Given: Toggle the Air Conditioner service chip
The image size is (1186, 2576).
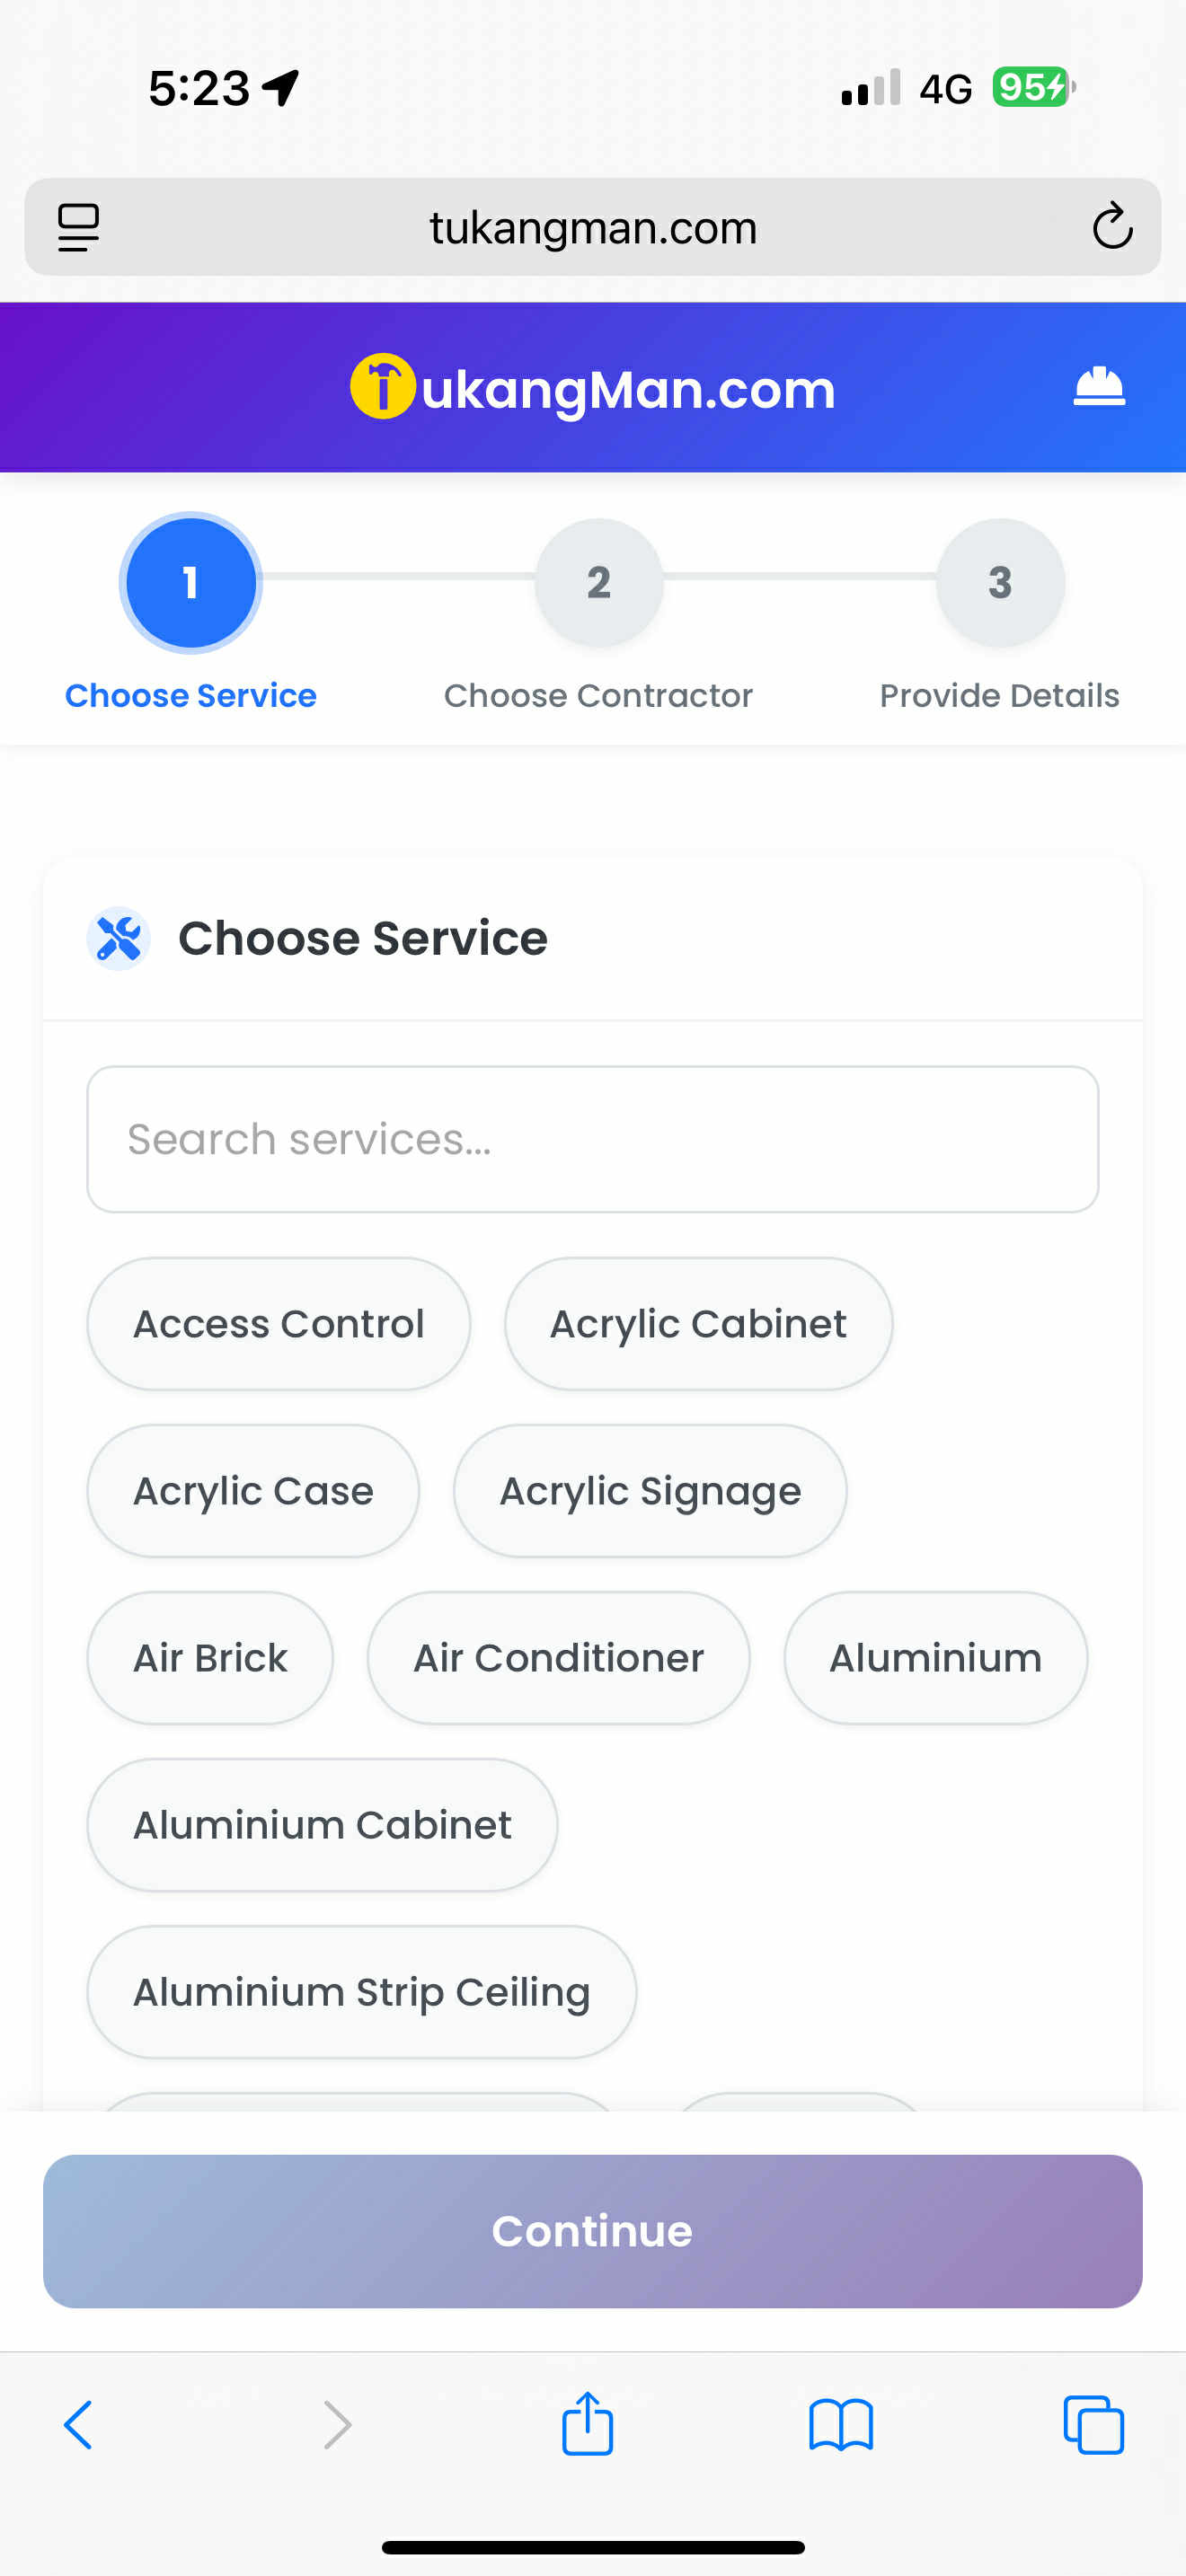Looking at the screenshot, I should coord(558,1658).
